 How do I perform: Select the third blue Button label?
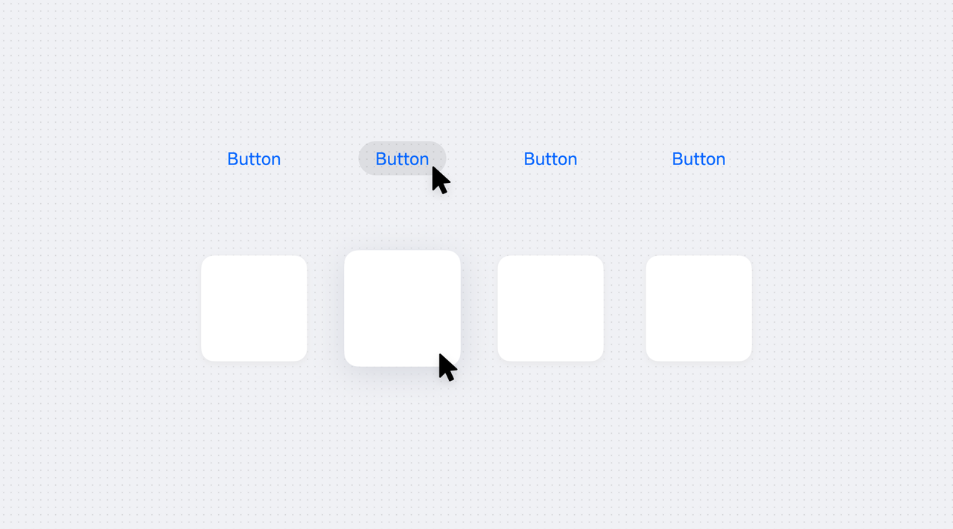[x=550, y=159]
